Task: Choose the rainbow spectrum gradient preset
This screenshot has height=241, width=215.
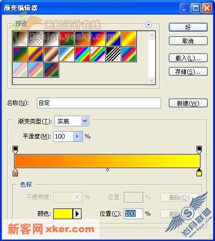Action: tap(83, 54)
